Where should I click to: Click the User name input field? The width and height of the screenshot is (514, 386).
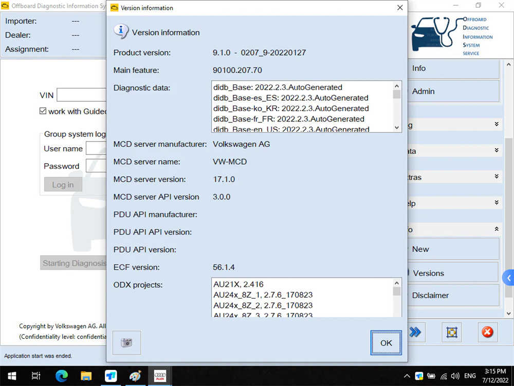tap(96, 148)
